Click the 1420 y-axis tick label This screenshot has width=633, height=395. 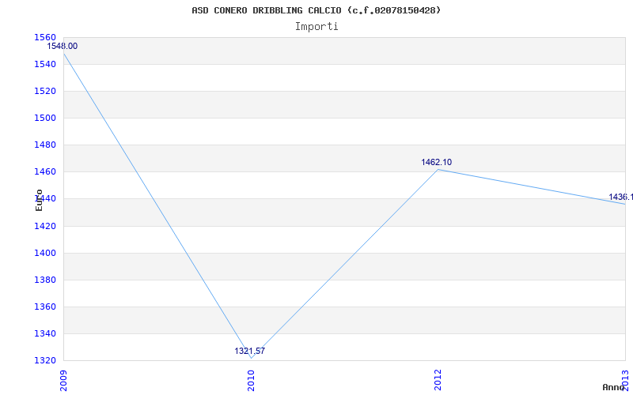click(45, 226)
